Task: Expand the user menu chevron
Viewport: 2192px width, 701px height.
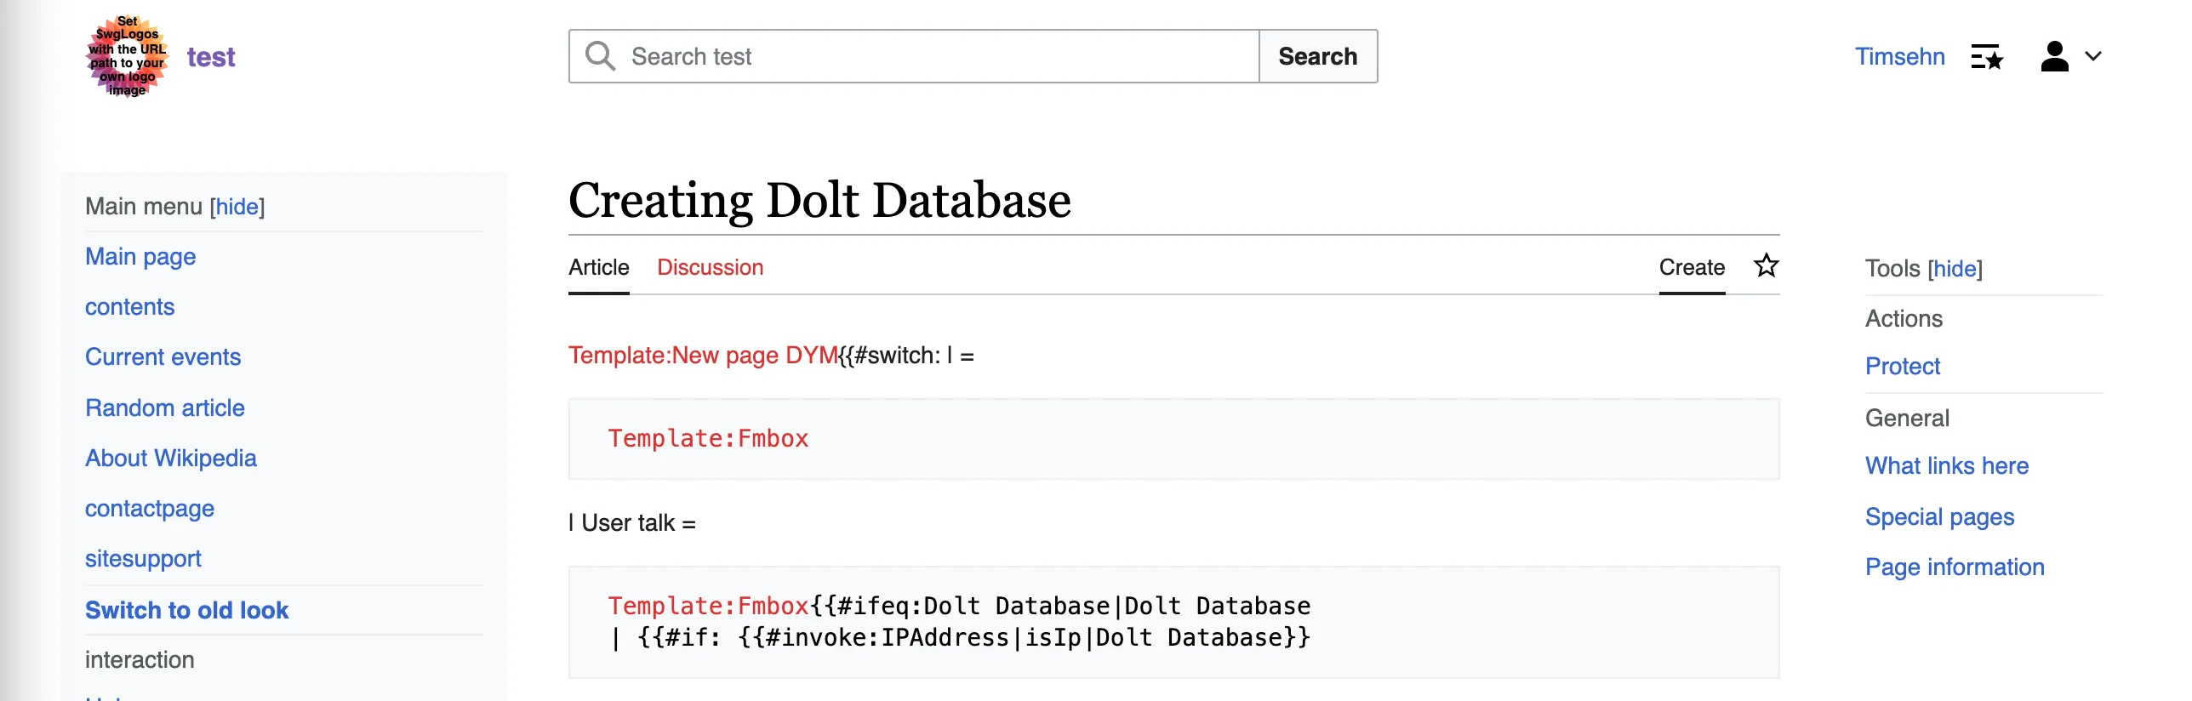Action: (2093, 57)
